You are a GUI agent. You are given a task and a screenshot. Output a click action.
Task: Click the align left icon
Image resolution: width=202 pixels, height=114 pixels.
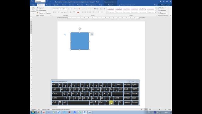pyautogui.click(x=83, y=12)
